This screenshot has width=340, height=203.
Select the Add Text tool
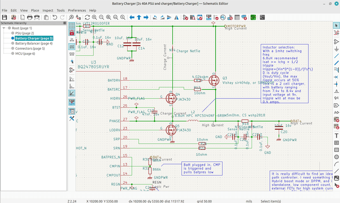click(336, 136)
